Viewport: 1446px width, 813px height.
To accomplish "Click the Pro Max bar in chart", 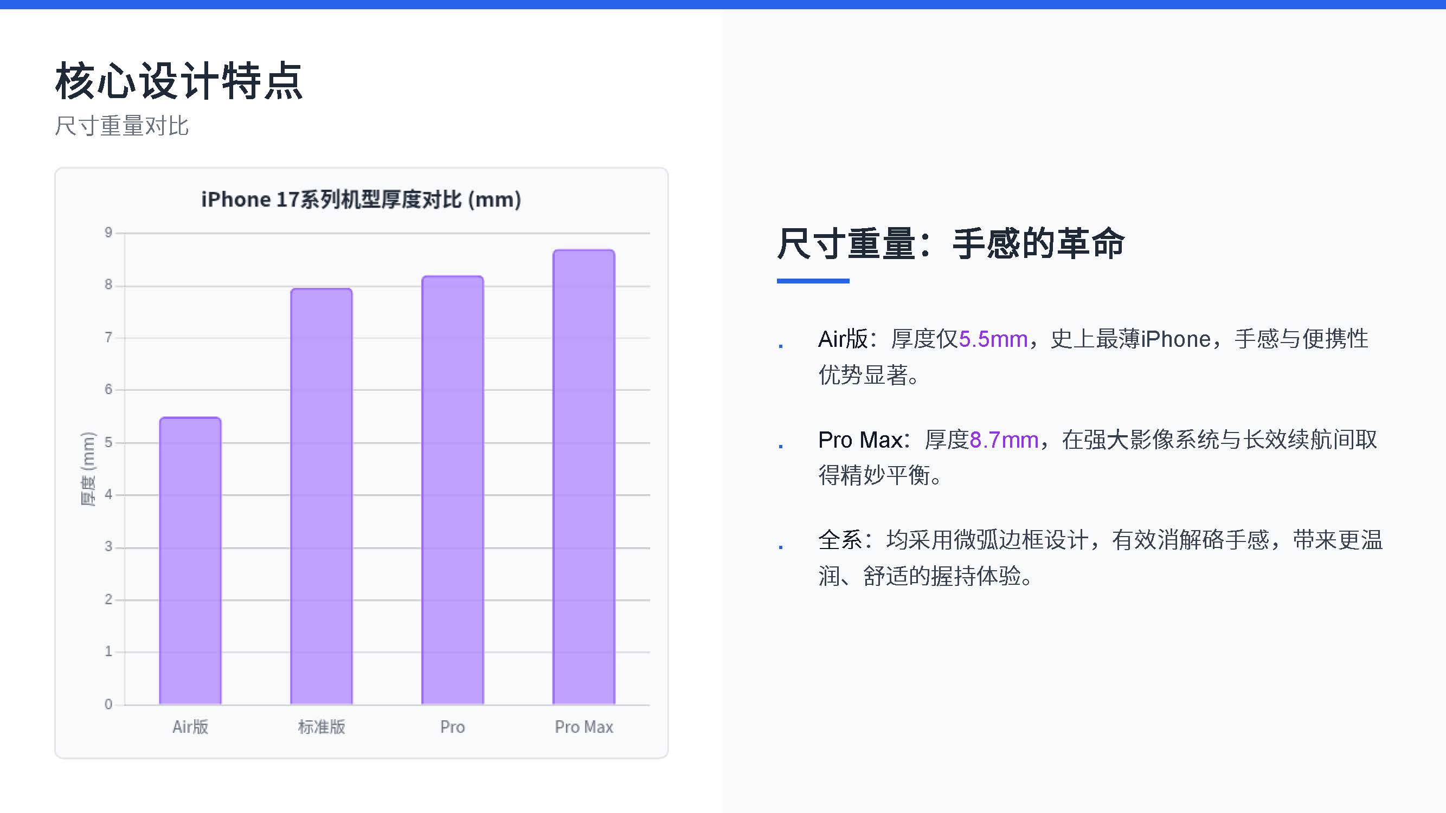I will (584, 477).
